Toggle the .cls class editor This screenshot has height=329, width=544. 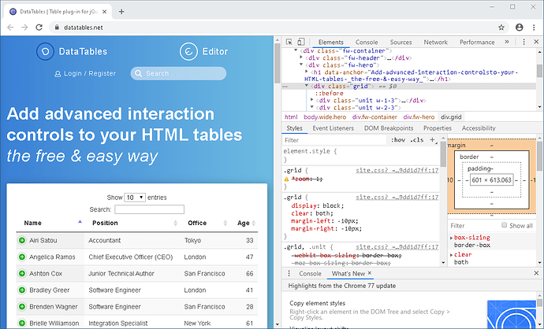417,140
